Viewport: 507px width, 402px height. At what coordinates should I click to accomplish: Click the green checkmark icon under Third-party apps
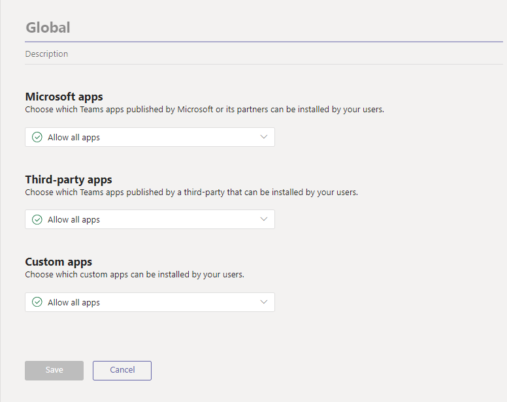point(37,219)
